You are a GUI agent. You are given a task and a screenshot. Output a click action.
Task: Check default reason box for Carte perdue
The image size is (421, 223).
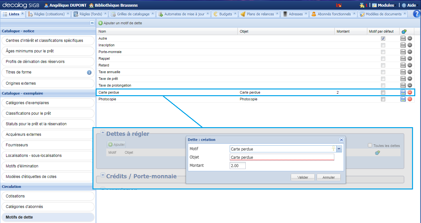click(x=383, y=92)
